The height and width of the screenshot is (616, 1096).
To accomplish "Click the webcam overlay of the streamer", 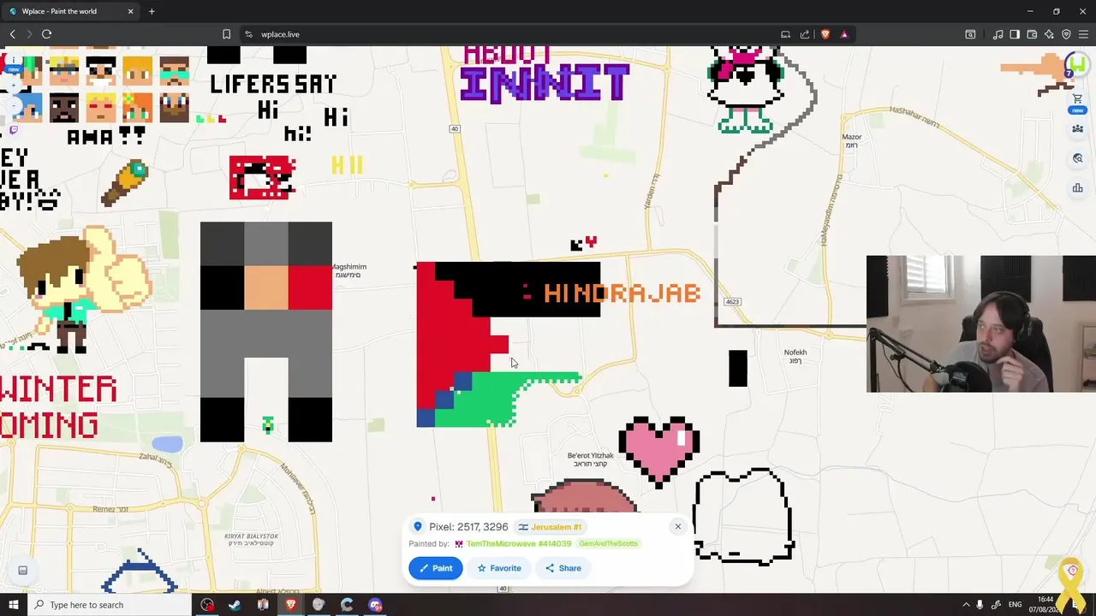I will pyautogui.click(x=981, y=323).
